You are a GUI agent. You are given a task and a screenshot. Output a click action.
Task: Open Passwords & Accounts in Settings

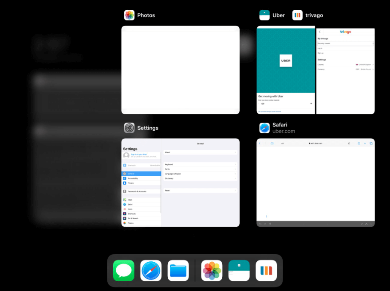click(x=141, y=191)
